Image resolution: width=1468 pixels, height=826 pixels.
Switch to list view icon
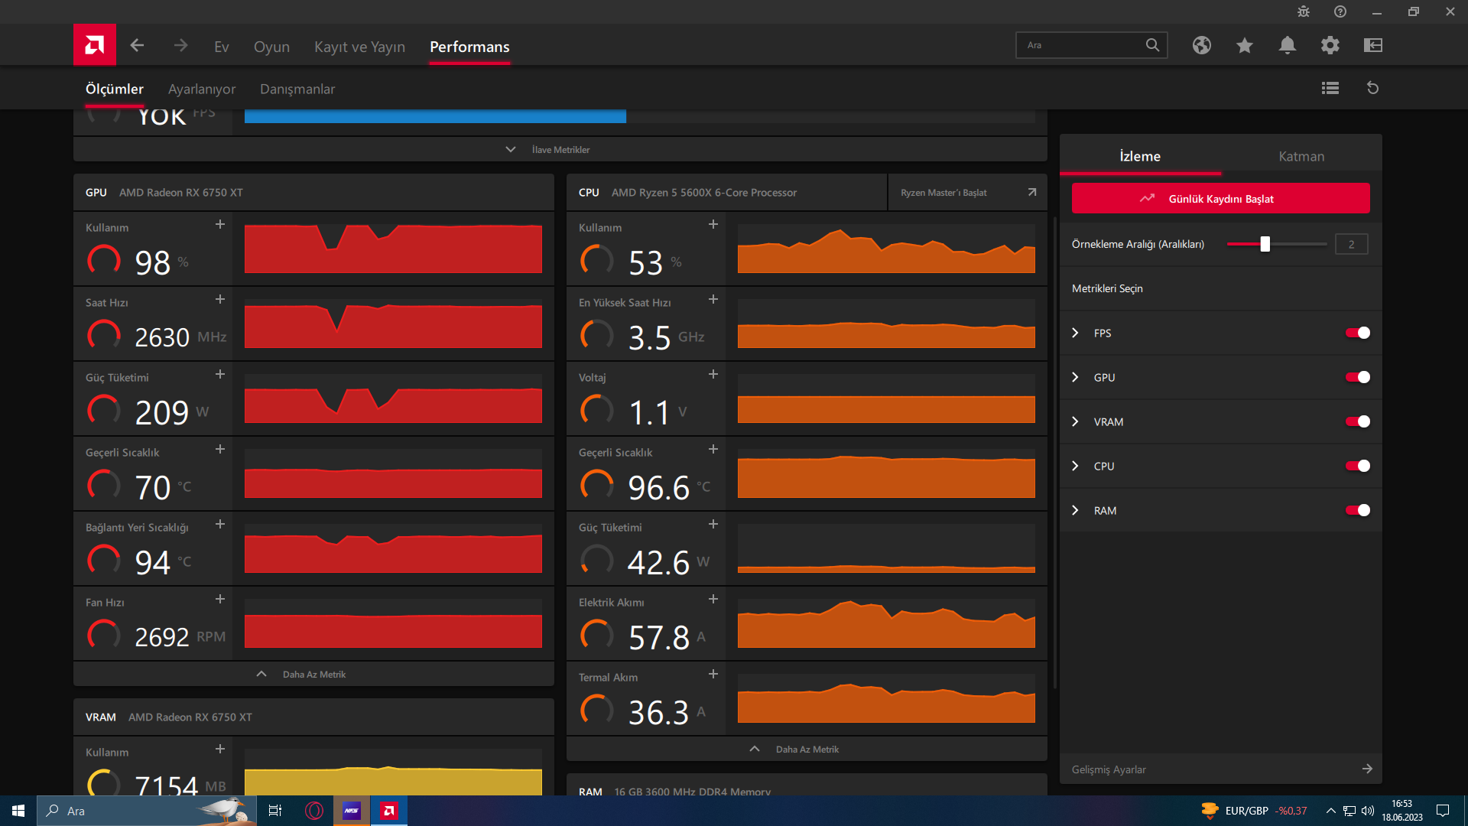[1330, 88]
